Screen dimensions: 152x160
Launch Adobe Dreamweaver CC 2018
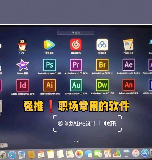point(102,85)
